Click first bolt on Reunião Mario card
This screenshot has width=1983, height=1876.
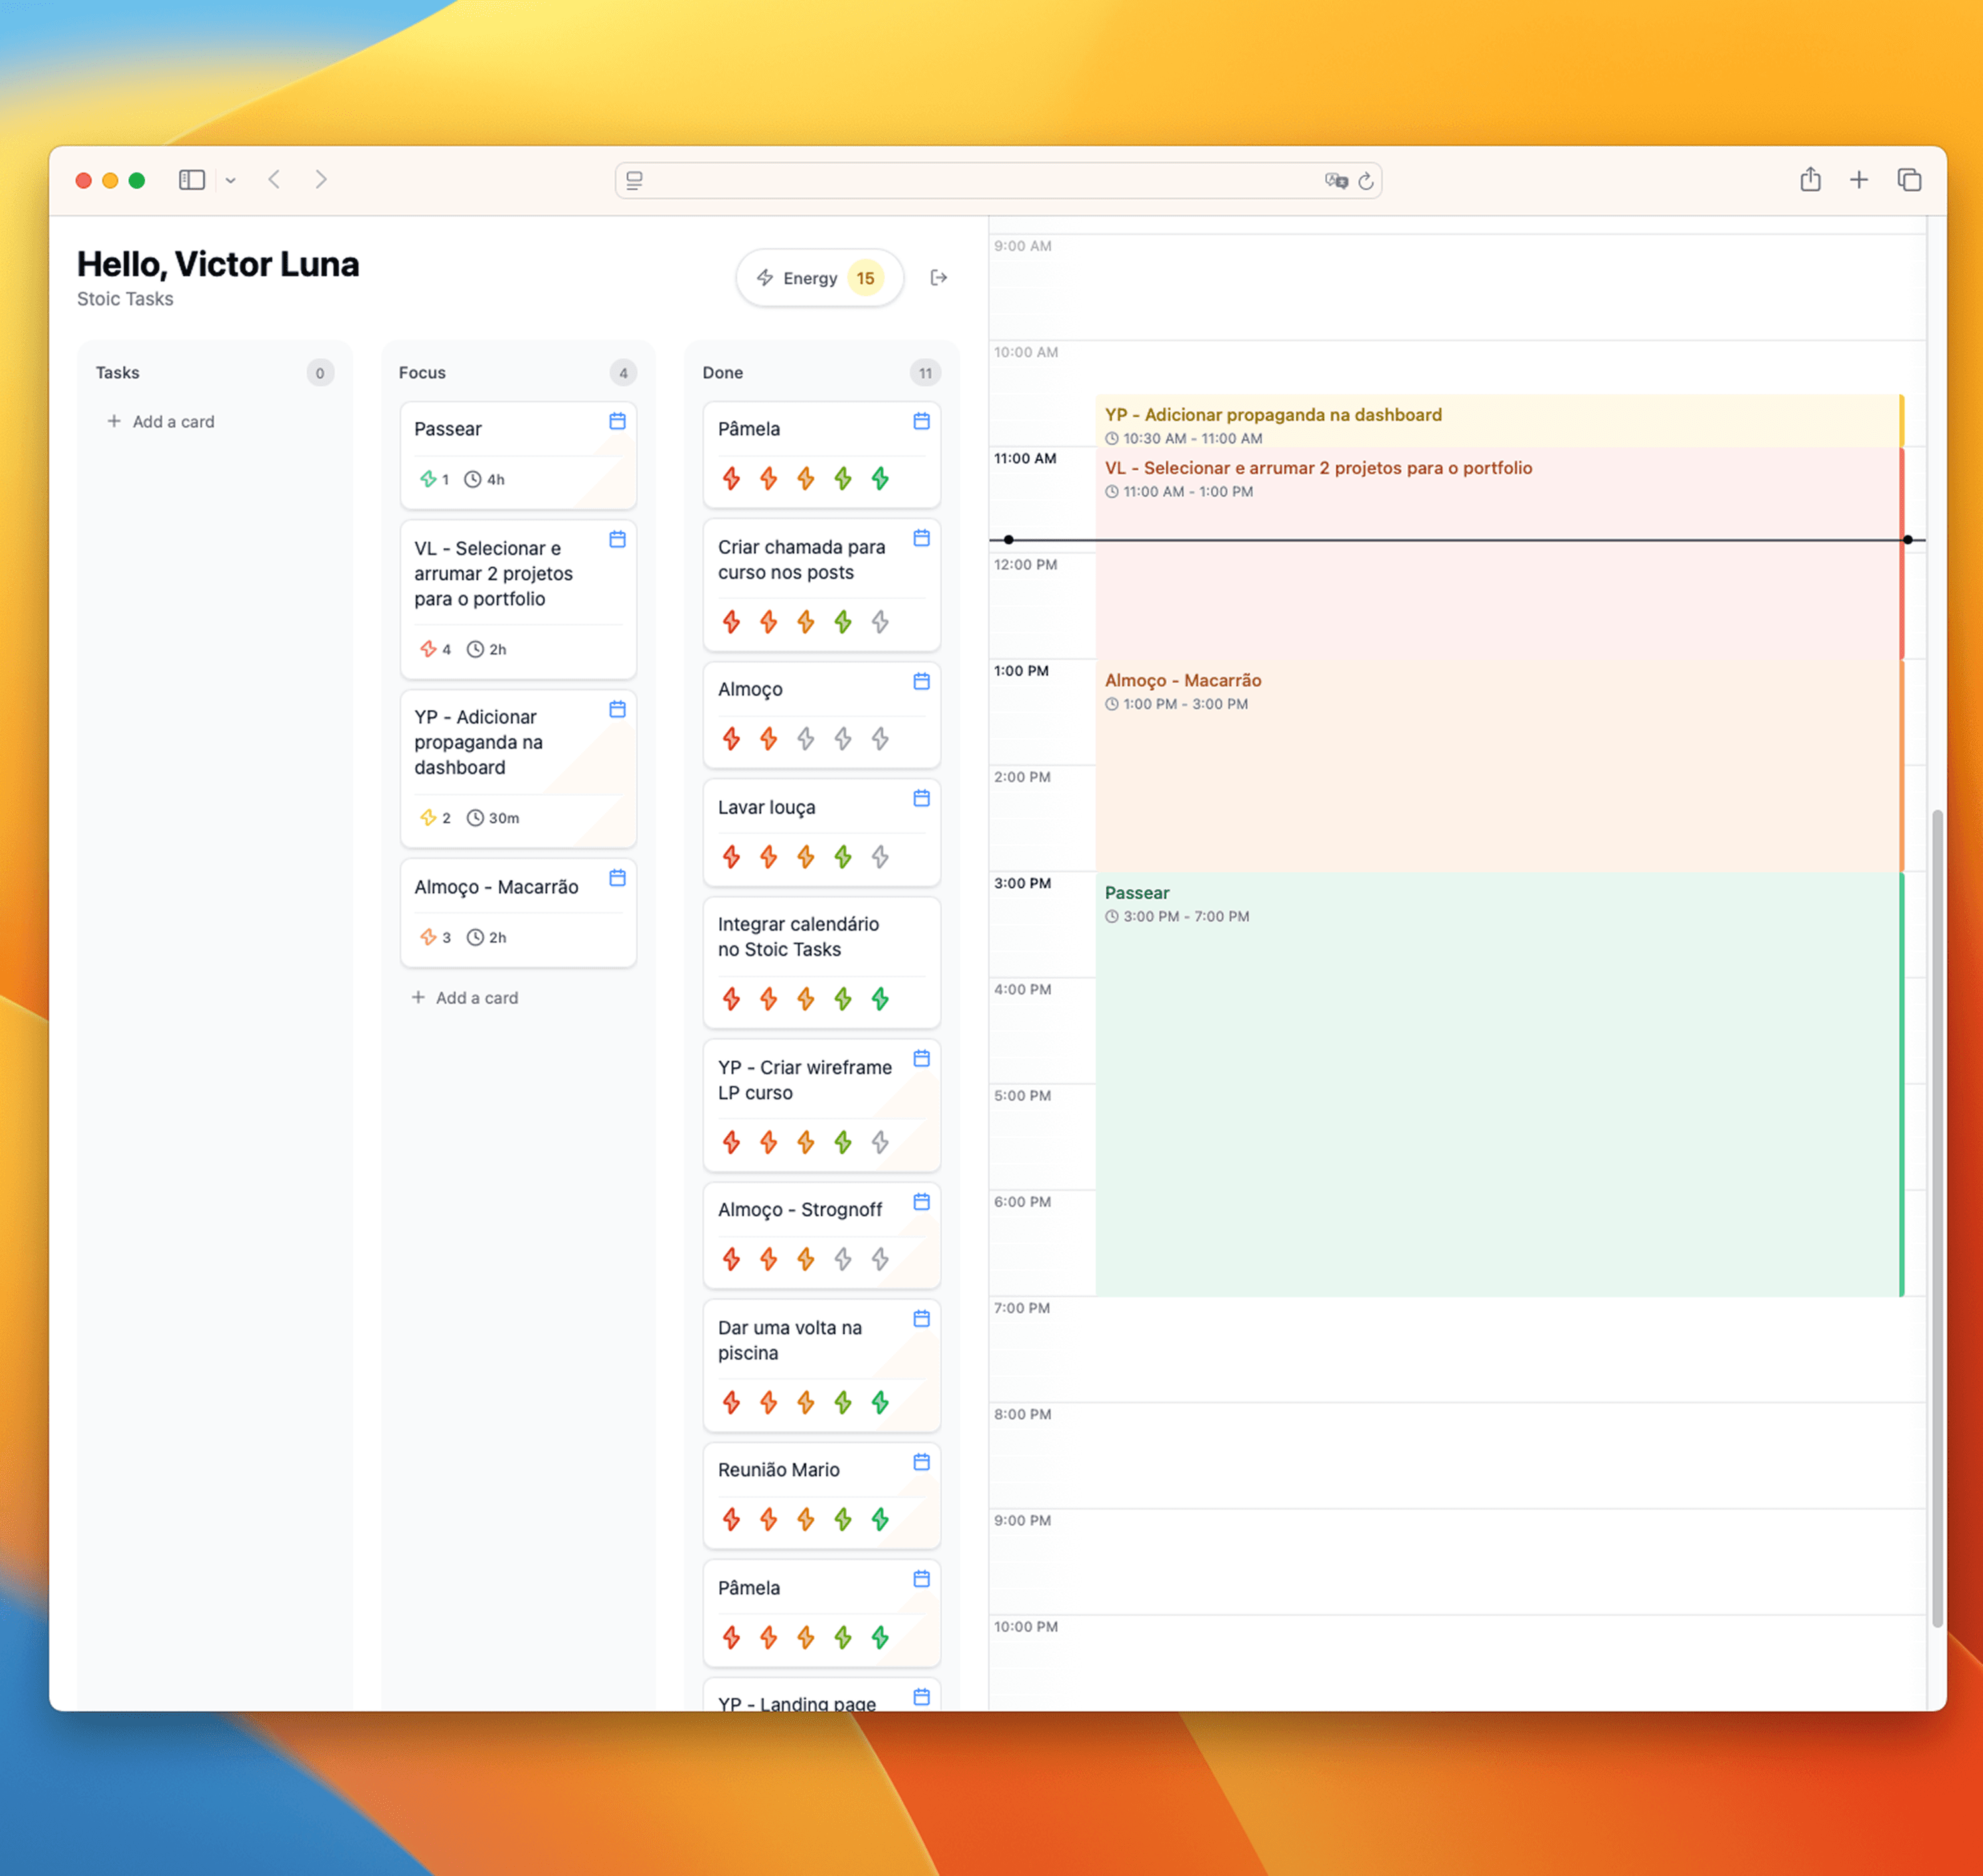pos(731,1520)
